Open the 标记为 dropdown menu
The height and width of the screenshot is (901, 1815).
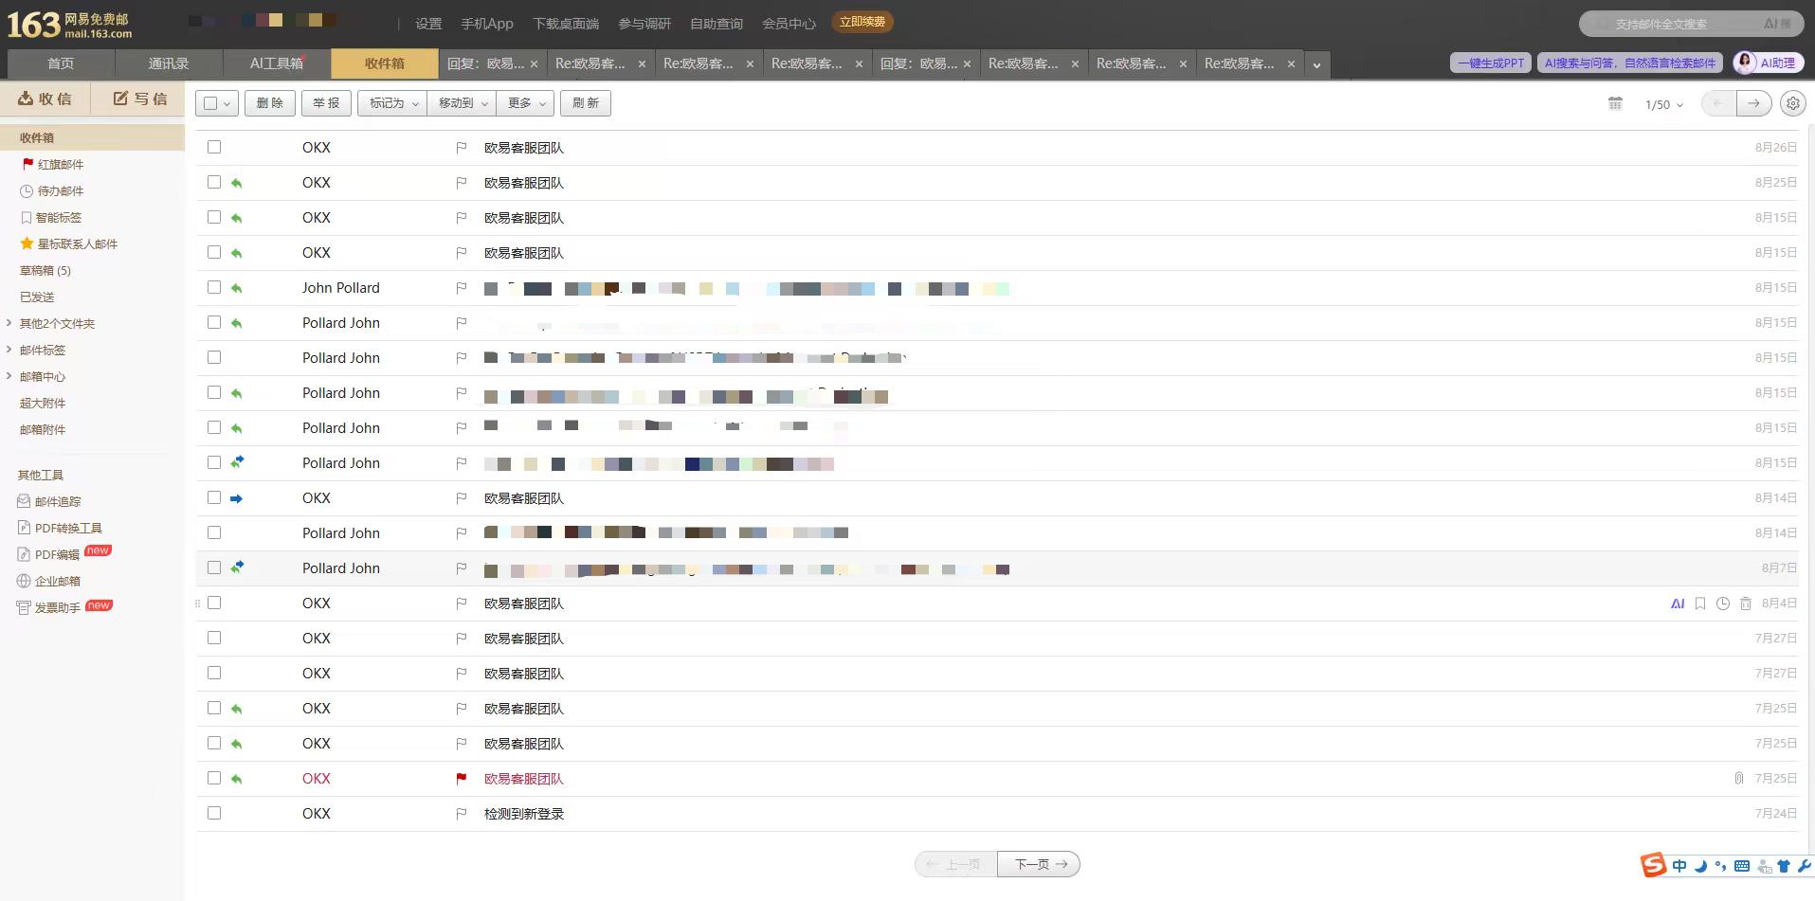click(x=392, y=103)
